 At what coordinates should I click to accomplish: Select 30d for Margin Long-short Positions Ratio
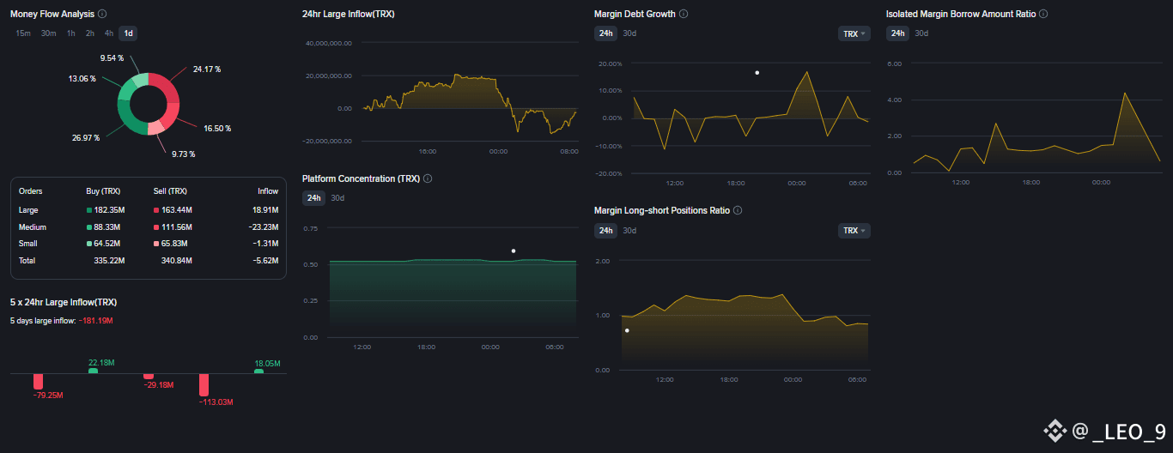tap(629, 231)
